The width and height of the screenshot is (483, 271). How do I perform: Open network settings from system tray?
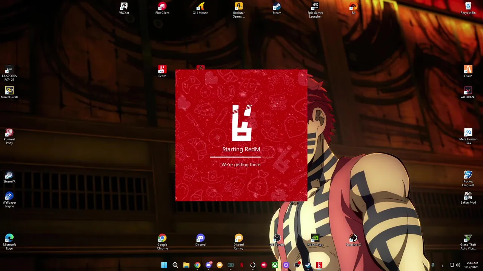(x=452, y=265)
